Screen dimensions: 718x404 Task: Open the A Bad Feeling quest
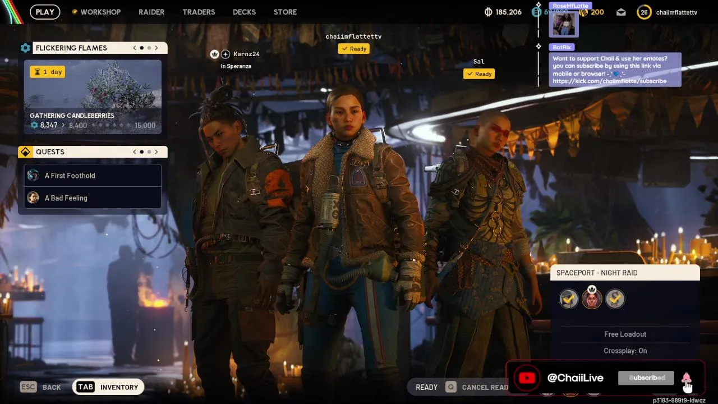point(93,198)
